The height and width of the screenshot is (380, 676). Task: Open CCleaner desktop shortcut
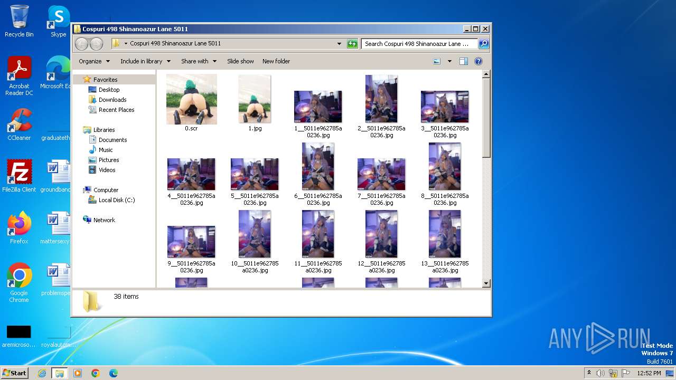19,125
